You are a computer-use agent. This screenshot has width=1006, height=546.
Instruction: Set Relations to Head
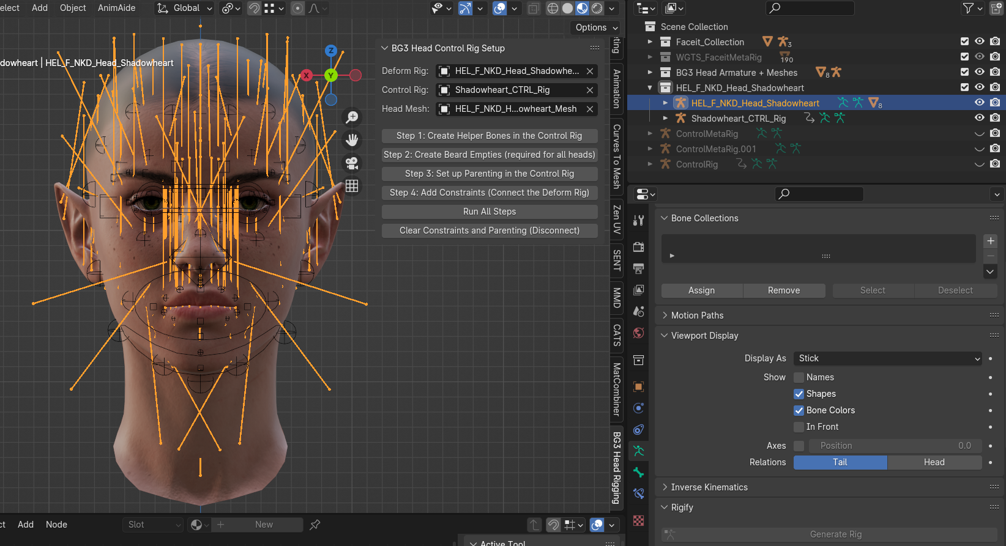(934, 462)
